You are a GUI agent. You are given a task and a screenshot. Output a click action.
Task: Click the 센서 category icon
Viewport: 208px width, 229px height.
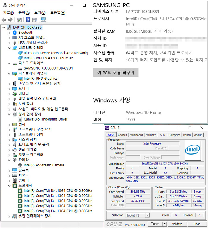coord(15,124)
